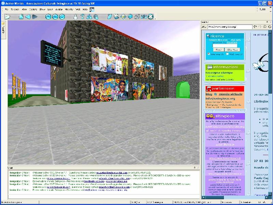The image size is (273, 205).
Task: Click the black sign board with cyan text
Action: [x=52, y=54]
